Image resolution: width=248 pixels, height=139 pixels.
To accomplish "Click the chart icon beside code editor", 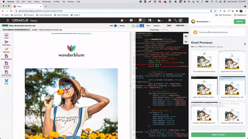I will pos(186,42).
